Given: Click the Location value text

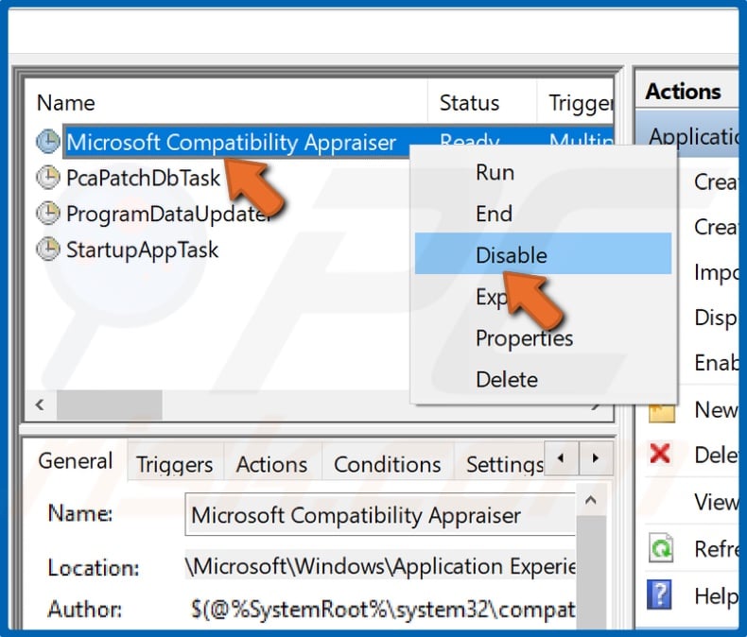Looking at the screenshot, I should click(x=380, y=566).
